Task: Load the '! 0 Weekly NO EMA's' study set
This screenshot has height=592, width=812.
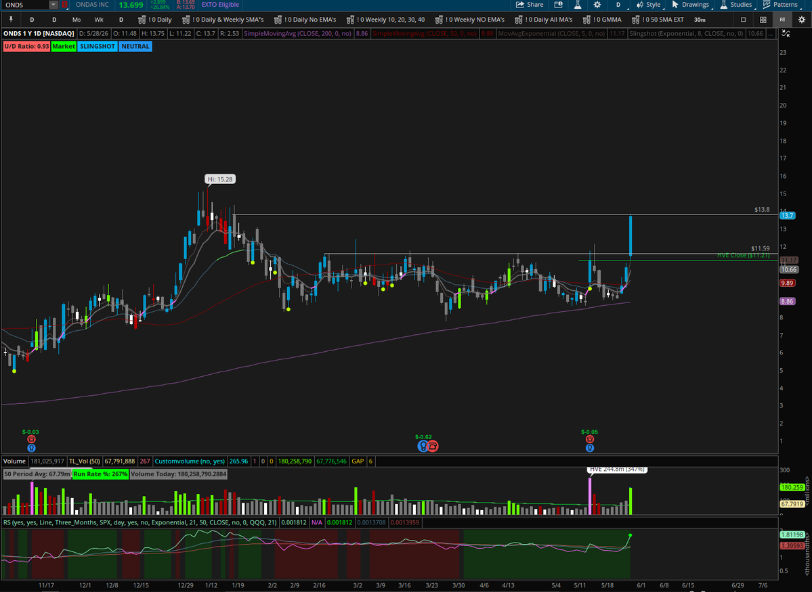Action: pos(470,20)
